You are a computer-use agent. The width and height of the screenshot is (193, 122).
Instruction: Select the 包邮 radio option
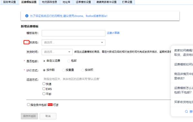point(69,61)
